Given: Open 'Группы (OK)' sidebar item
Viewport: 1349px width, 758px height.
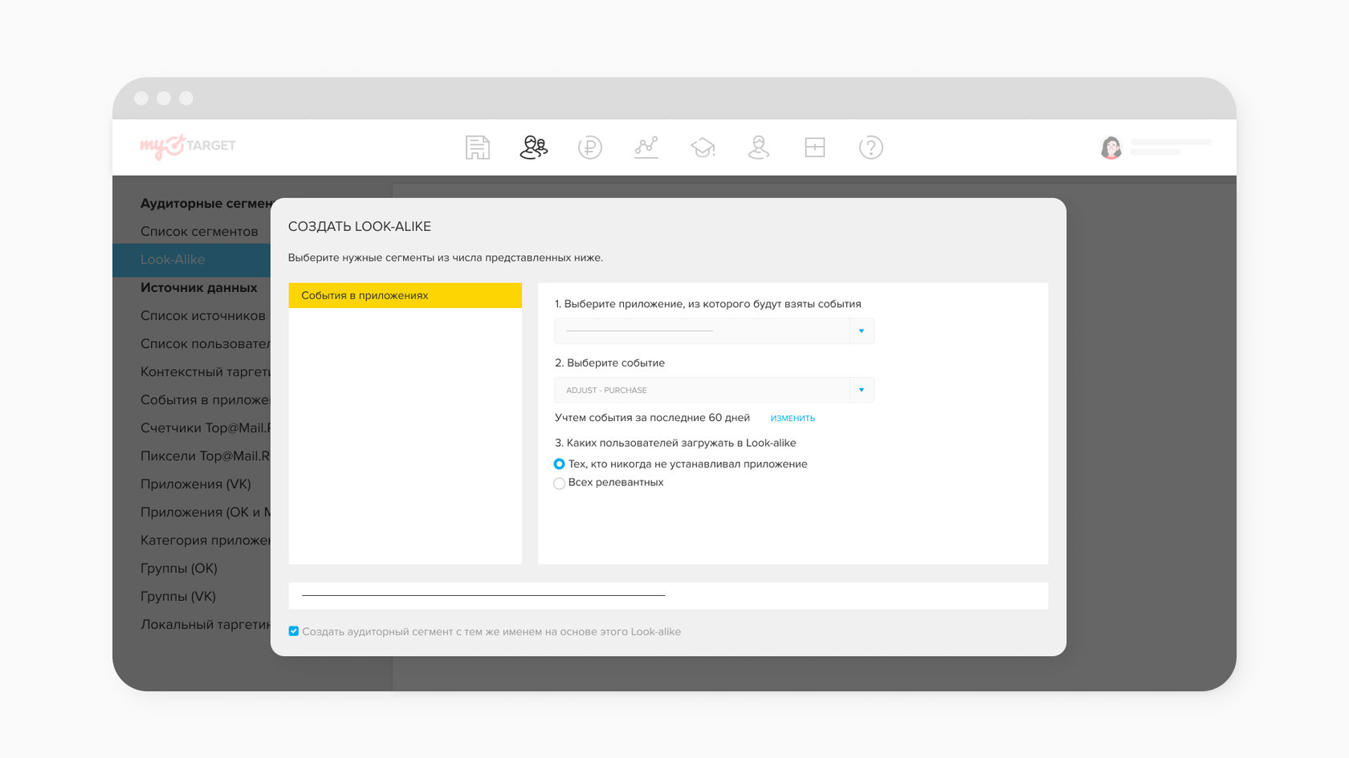Looking at the screenshot, I should point(179,569).
